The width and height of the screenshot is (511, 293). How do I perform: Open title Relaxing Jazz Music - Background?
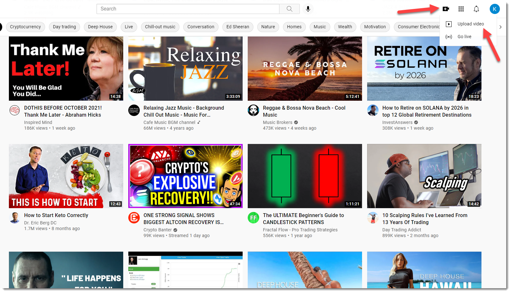[184, 112]
